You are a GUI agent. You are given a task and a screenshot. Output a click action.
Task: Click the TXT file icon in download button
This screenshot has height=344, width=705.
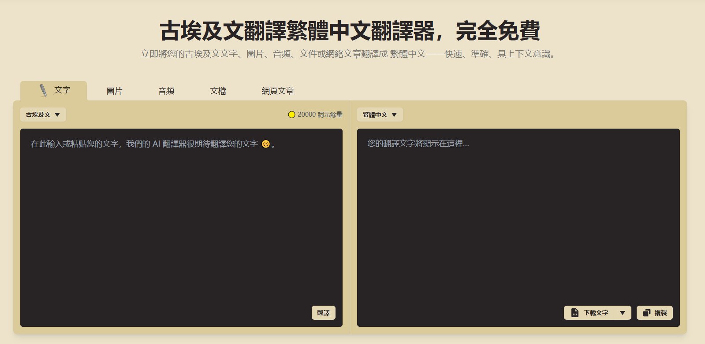(574, 313)
